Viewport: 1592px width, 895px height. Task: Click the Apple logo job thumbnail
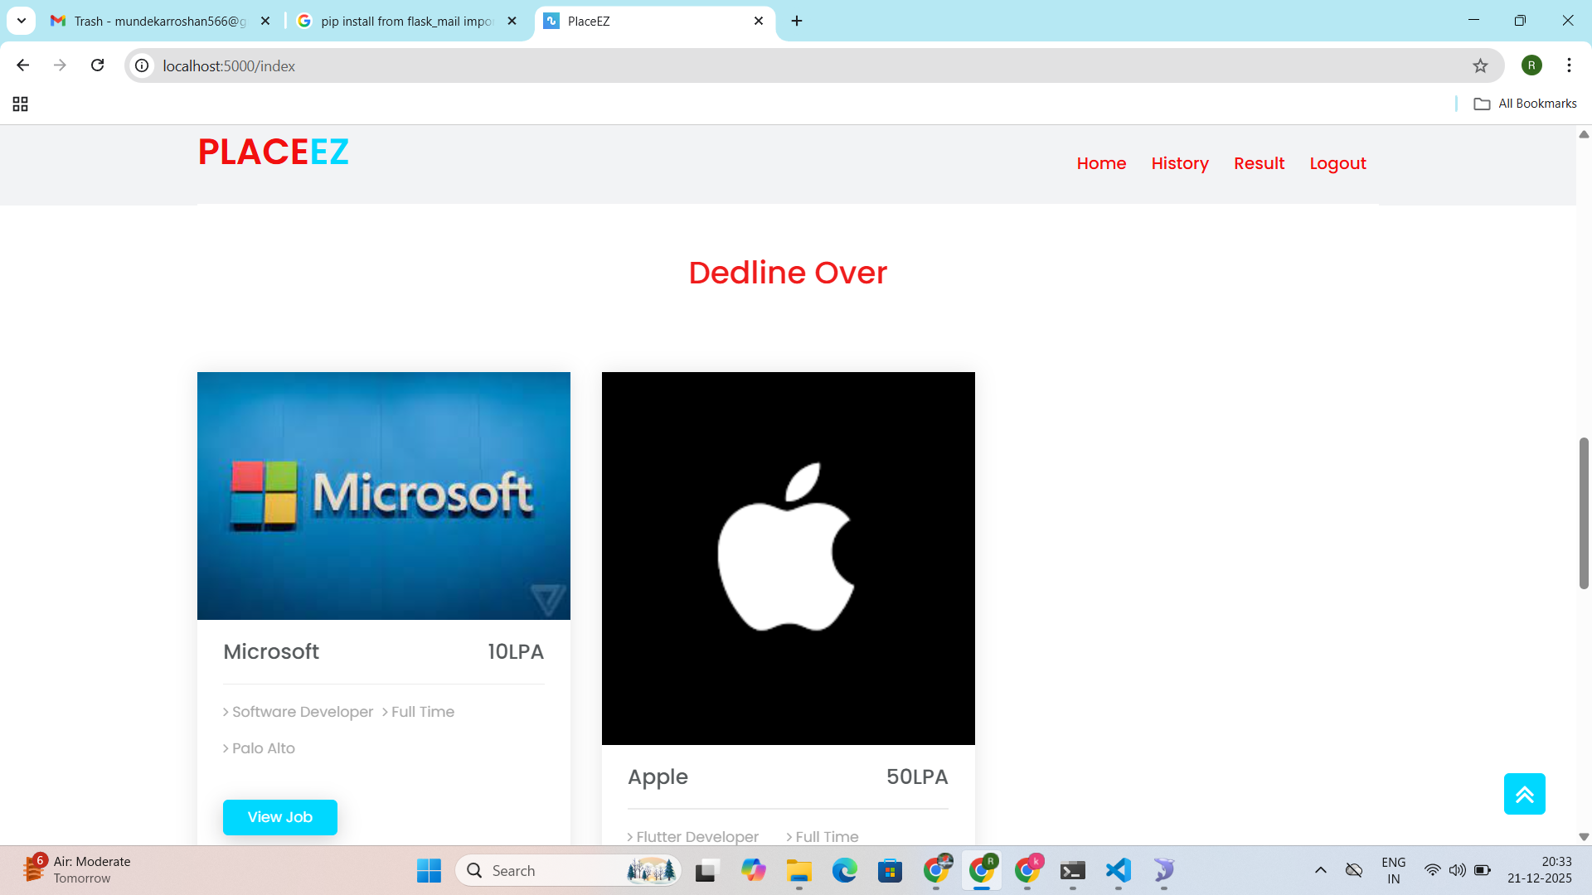pos(788,558)
